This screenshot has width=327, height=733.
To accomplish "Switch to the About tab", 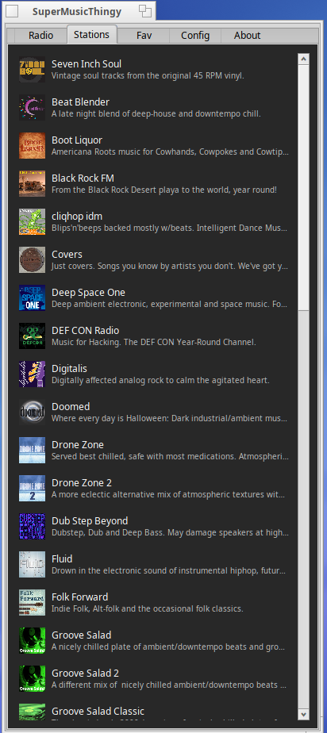I will coord(247,36).
